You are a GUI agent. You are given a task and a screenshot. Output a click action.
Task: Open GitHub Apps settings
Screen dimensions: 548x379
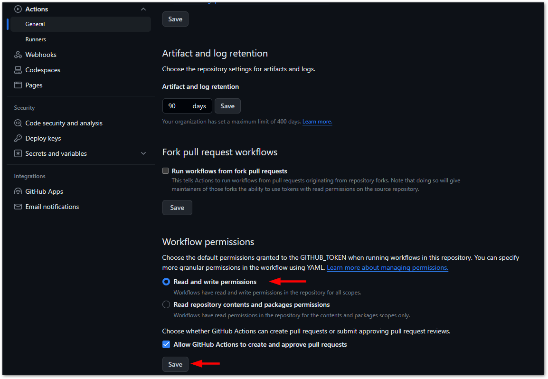click(18, 191)
